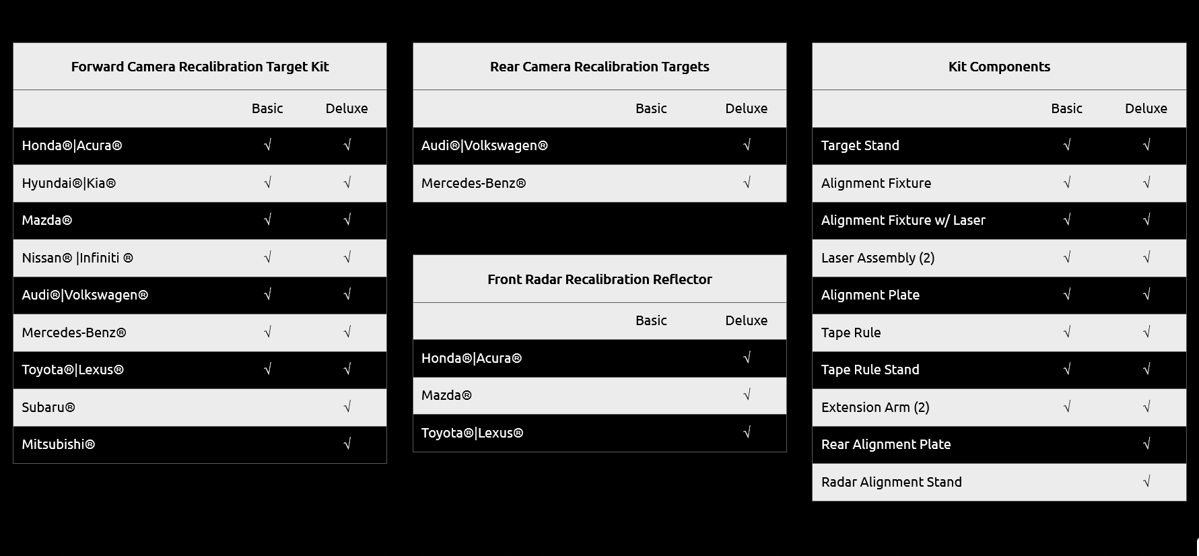Click the Deluxe checkmark for Rear Alignment Plate
The width and height of the screenshot is (1199, 556).
[x=1146, y=444]
